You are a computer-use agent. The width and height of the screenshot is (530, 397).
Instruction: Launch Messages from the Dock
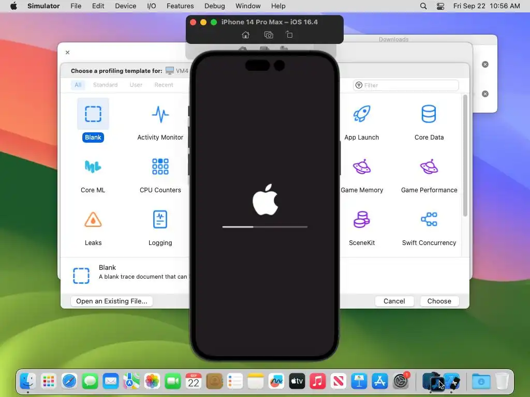click(90, 381)
